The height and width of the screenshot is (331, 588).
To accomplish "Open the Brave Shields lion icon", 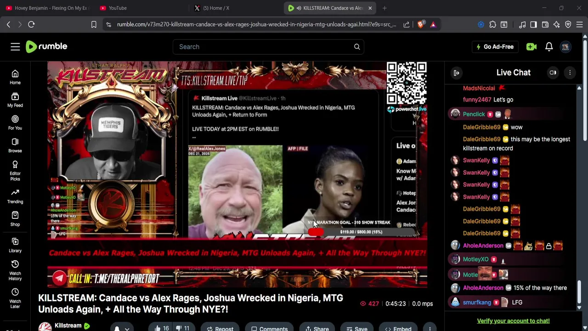I will click(x=421, y=24).
